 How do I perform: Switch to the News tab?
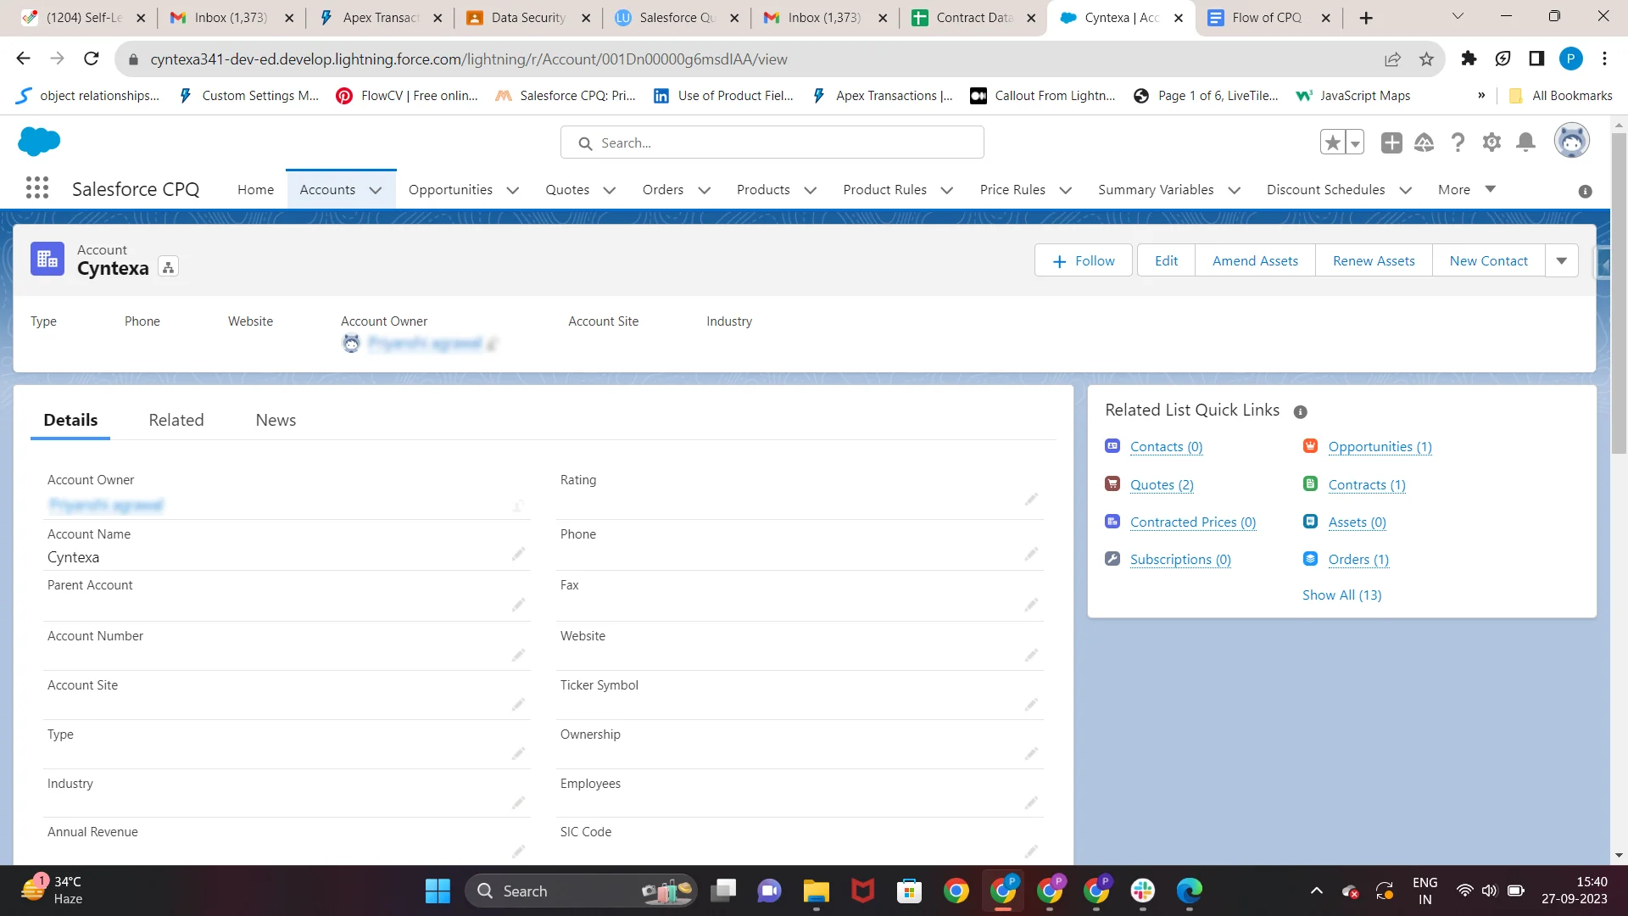tap(275, 419)
